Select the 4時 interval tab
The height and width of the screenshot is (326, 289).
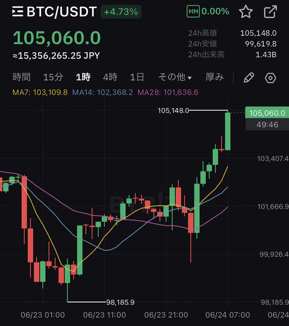pyautogui.click(x=110, y=77)
